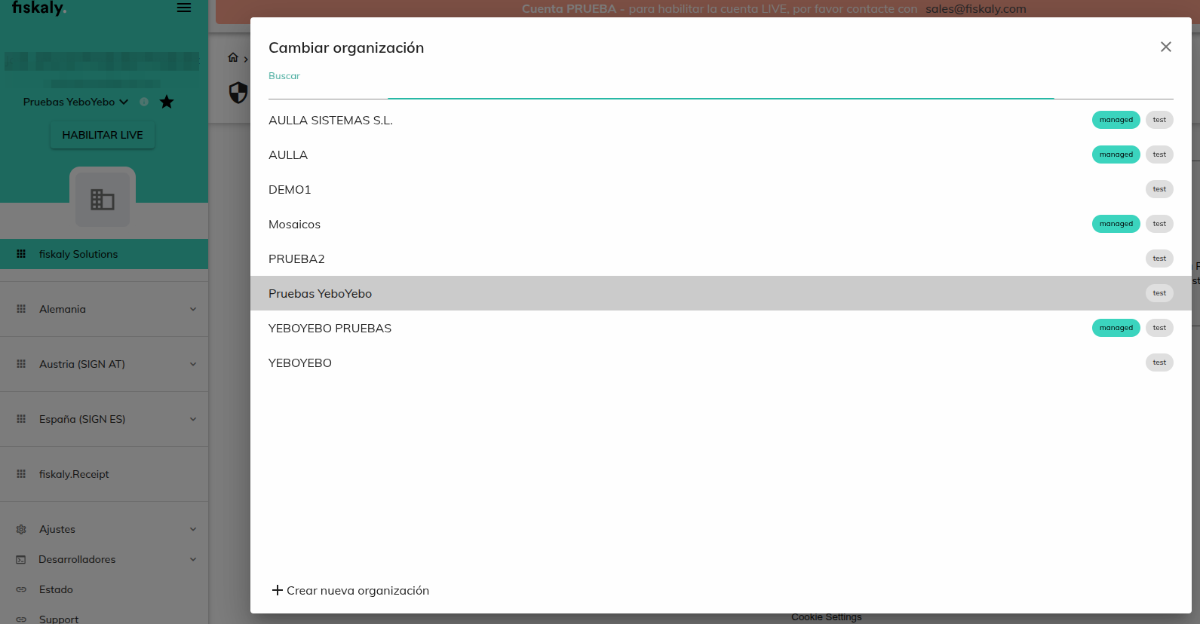This screenshot has width=1200, height=624.
Task: Select highlighted organization Pruebas YeboYebo
Action: (721, 293)
